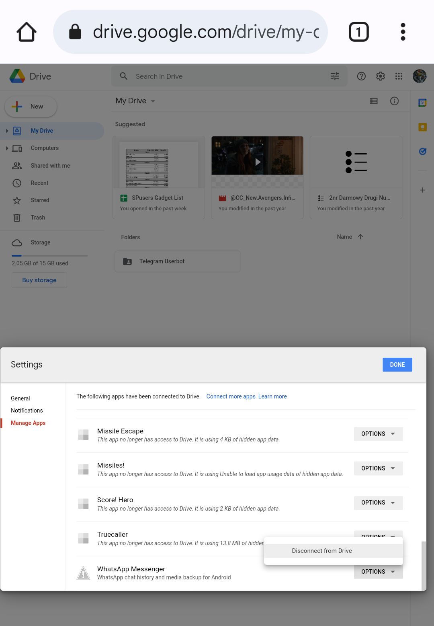Click the Truecaller app icon
The width and height of the screenshot is (434, 626).
(83, 538)
